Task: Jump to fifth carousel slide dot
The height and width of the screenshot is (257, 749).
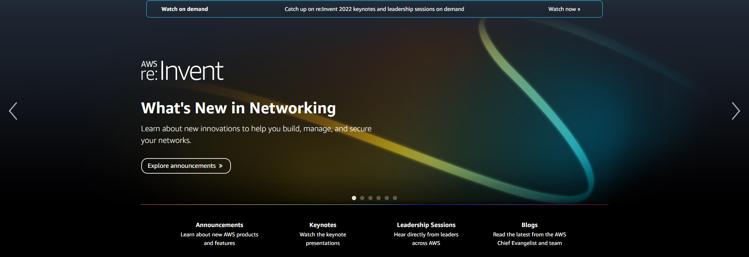Action: (x=387, y=198)
